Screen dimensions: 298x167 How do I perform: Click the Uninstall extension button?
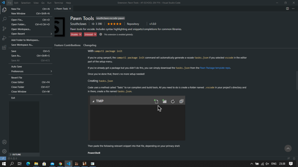coord(89,34)
